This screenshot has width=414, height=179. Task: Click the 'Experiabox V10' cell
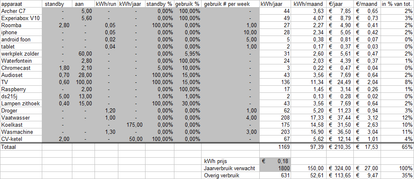coord(21,18)
